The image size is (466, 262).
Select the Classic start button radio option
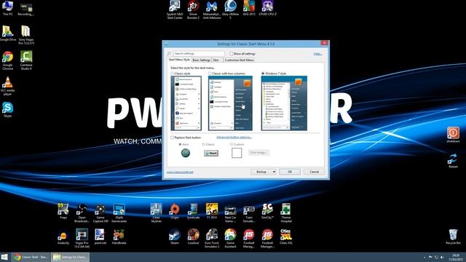204,144
